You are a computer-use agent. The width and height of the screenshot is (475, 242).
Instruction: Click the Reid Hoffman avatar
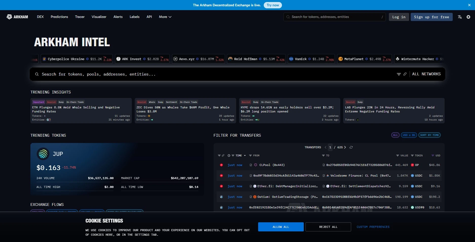click(x=230, y=59)
